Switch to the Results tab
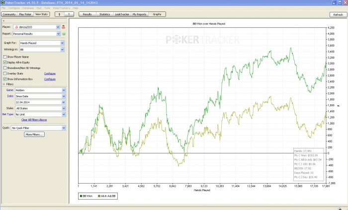This screenshot has width=348, height=210. pyautogui.click(x=87, y=14)
